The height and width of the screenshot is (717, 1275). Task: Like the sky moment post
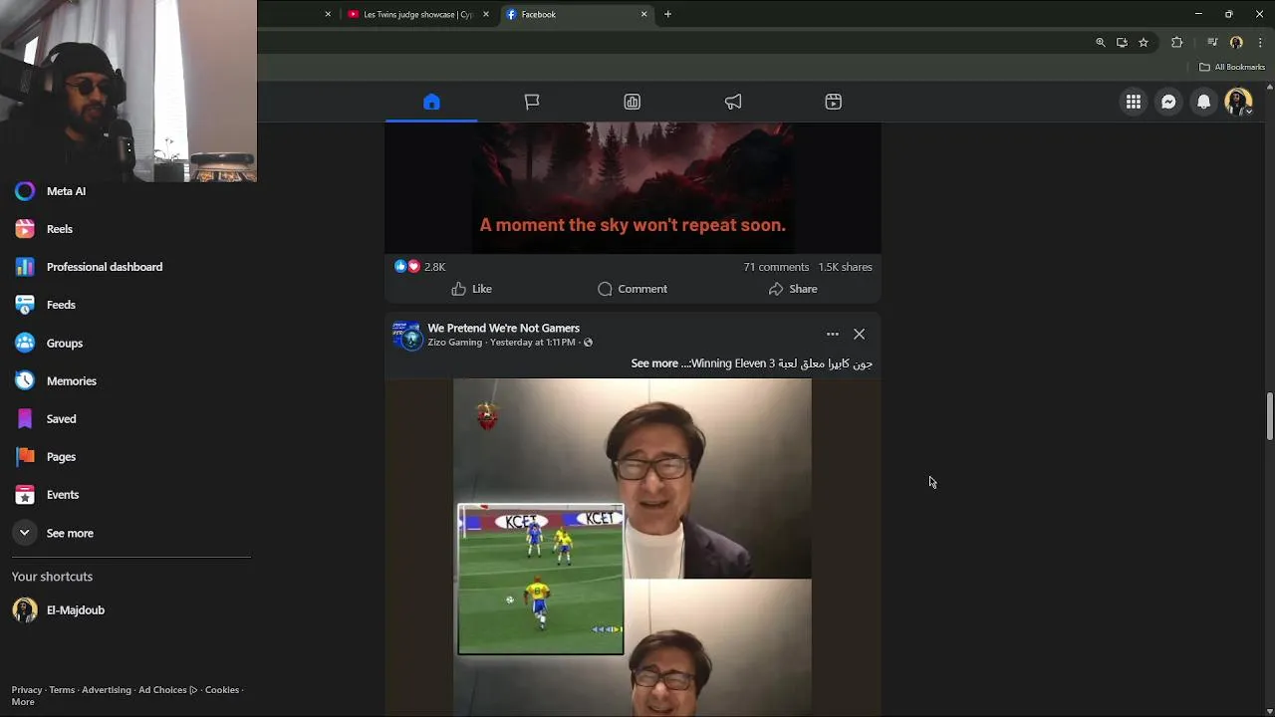471,289
